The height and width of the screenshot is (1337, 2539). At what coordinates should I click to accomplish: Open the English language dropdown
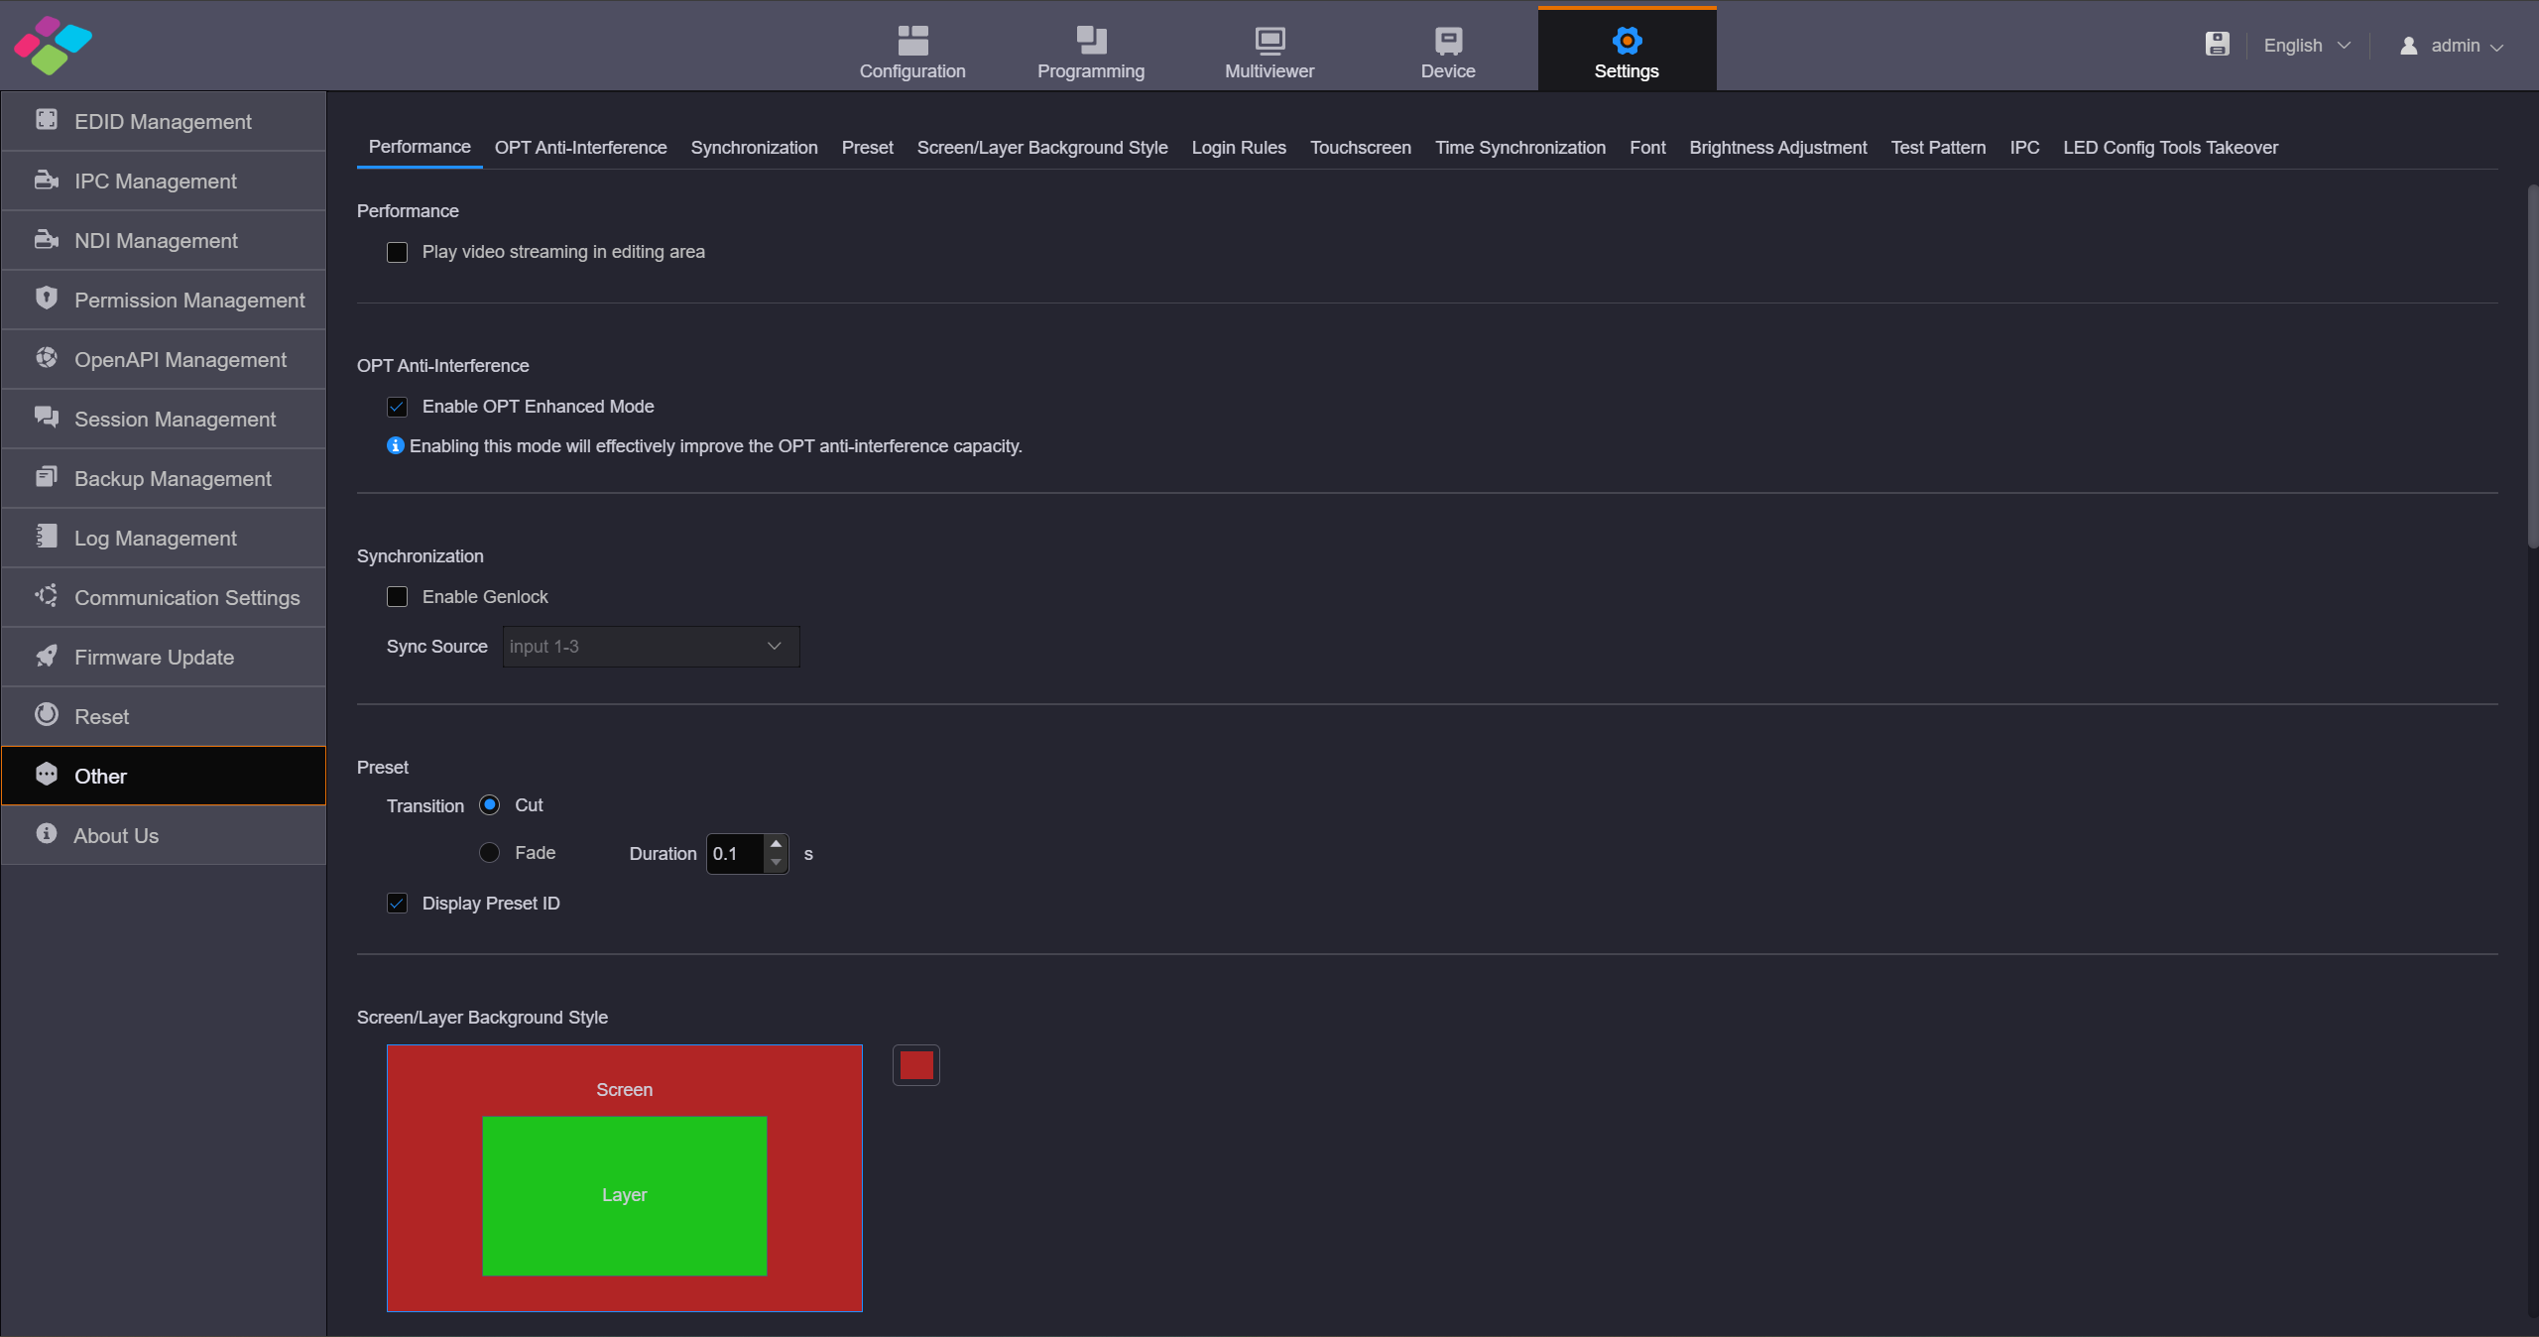tap(2306, 46)
